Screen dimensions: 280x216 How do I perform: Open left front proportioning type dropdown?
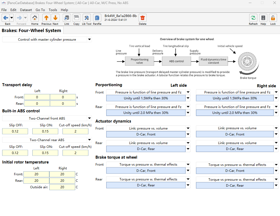click(188, 92)
